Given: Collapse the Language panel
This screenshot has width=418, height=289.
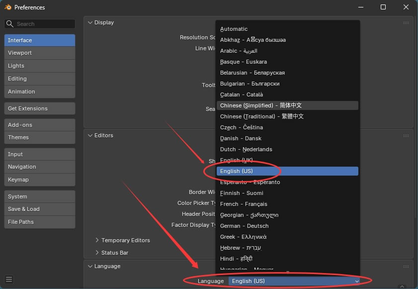Looking at the screenshot, I should point(90,266).
